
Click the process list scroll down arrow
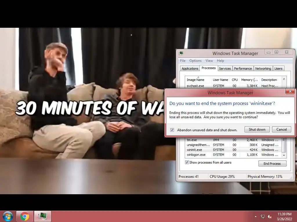pos(284,155)
